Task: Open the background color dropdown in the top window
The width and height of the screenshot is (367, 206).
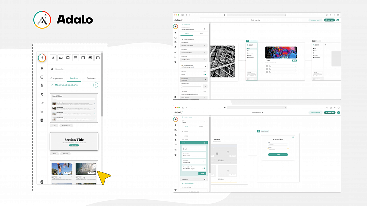Action: pos(194,66)
